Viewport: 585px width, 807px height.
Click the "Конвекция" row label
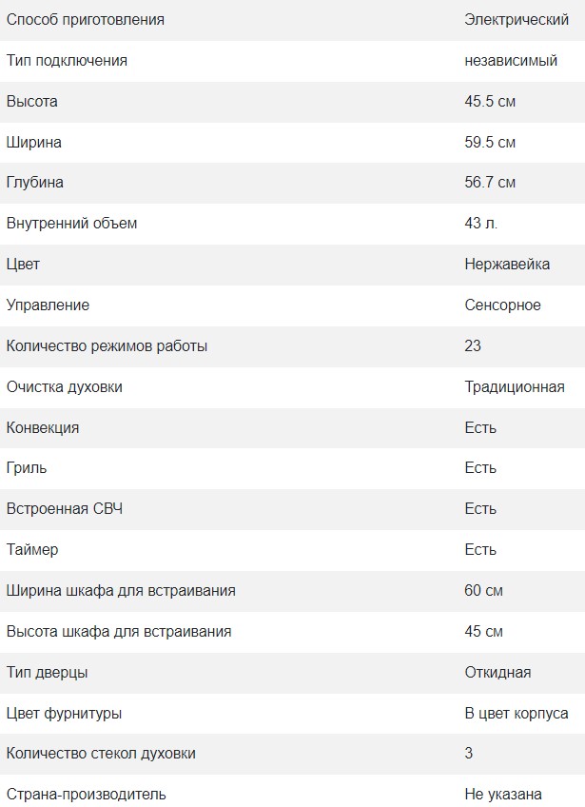tap(43, 428)
